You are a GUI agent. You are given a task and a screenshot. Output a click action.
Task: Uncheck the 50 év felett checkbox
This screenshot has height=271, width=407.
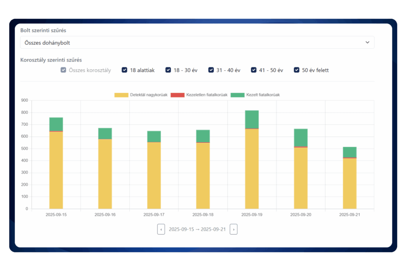297,70
